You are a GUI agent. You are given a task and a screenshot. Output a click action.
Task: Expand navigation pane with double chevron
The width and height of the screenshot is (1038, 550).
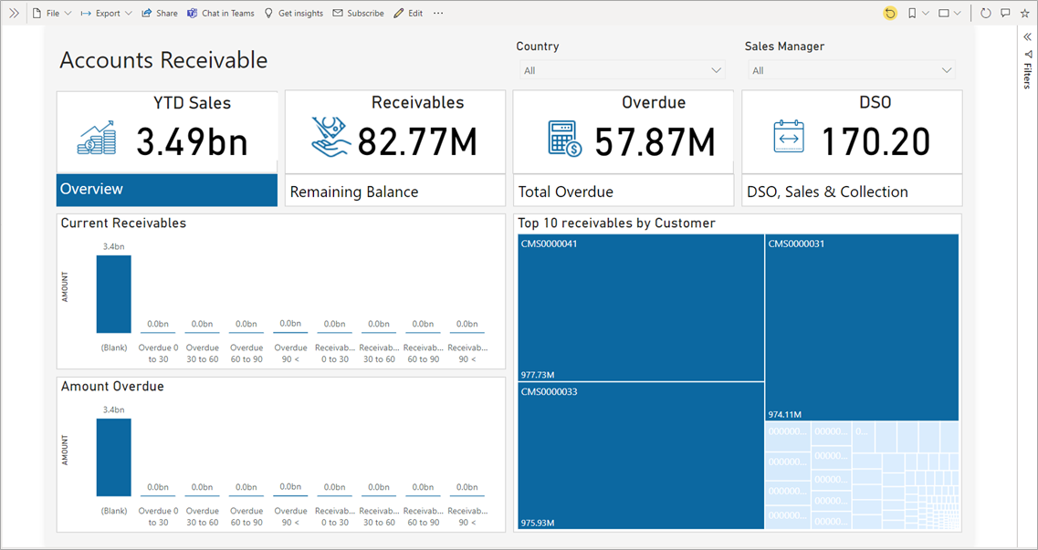pyautogui.click(x=14, y=14)
